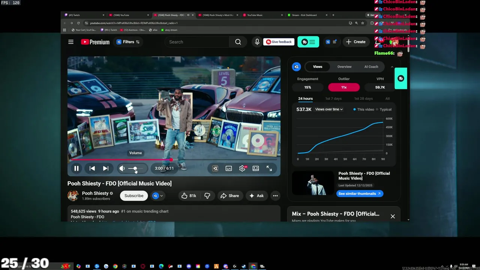Open a new browser tab

pos(333,15)
